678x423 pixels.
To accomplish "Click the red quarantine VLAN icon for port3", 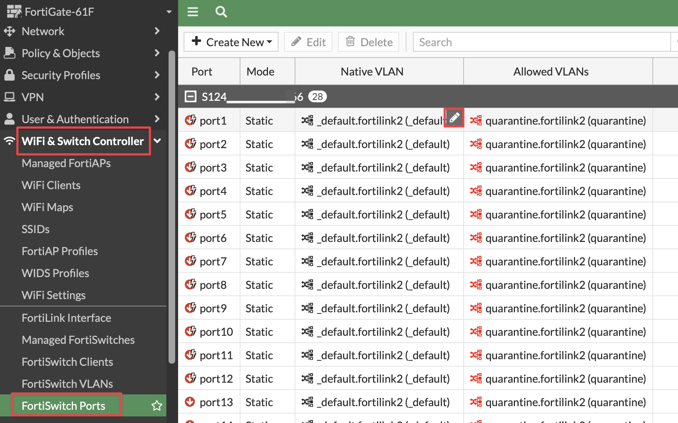I will tap(476, 167).
